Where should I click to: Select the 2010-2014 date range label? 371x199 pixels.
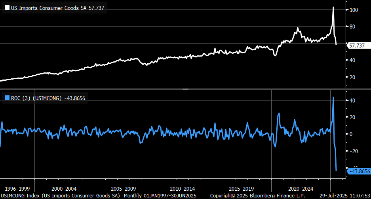point(182,189)
